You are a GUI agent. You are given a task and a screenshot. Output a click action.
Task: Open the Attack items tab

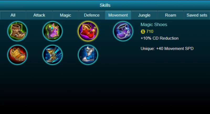pyautogui.click(x=39, y=15)
